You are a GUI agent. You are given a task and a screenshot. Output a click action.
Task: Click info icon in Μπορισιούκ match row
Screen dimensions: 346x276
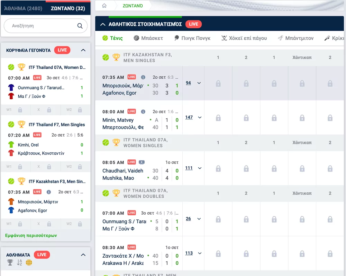point(143,77)
